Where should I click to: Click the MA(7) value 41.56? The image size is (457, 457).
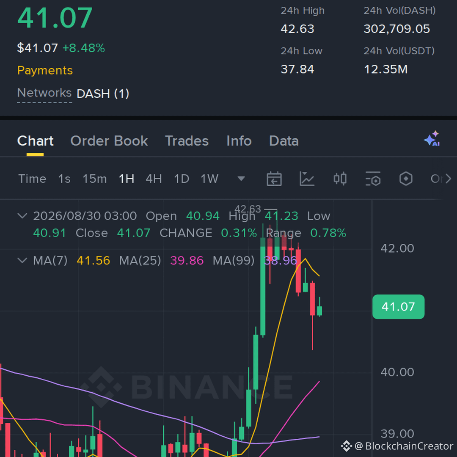[93, 261]
